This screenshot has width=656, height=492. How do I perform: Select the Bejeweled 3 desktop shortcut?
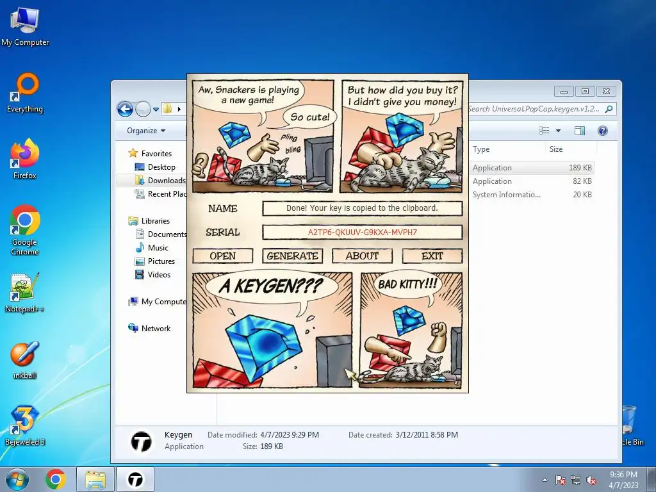coord(25,425)
